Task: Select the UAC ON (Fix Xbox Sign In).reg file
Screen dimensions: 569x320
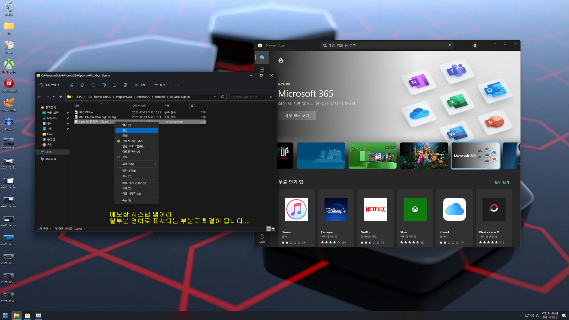Action: click(x=140, y=117)
